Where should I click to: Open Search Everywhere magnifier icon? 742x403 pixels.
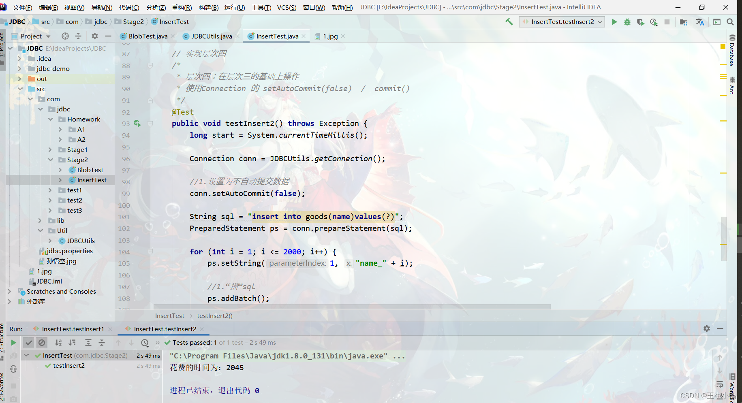pyautogui.click(x=730, y=22)
